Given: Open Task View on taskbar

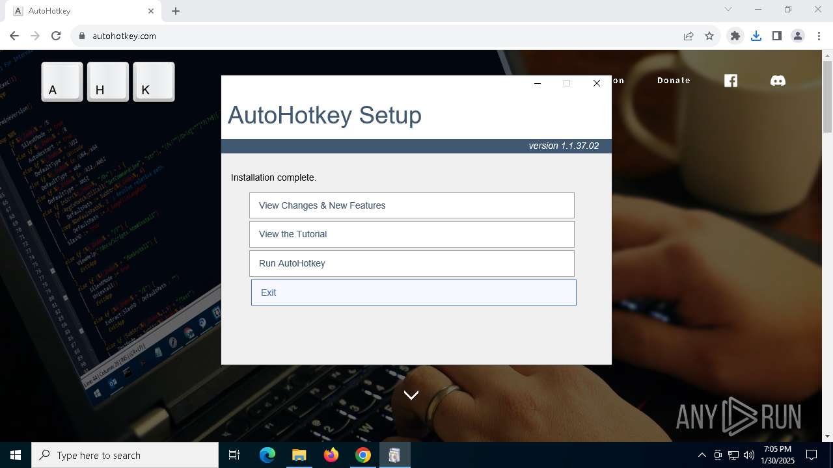Looking at the screenshot, I should (x=234, y=455).
